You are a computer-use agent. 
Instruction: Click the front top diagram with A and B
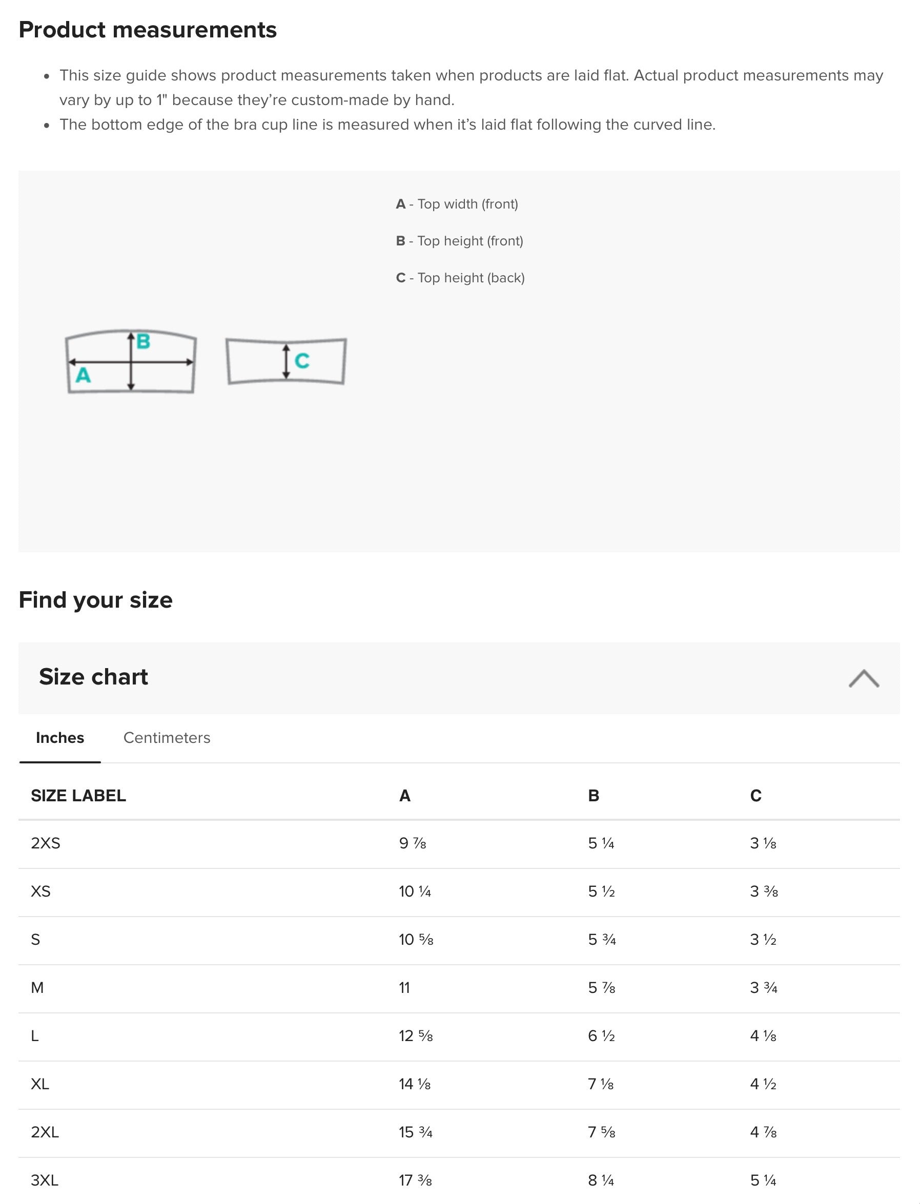tap(131, 361)
